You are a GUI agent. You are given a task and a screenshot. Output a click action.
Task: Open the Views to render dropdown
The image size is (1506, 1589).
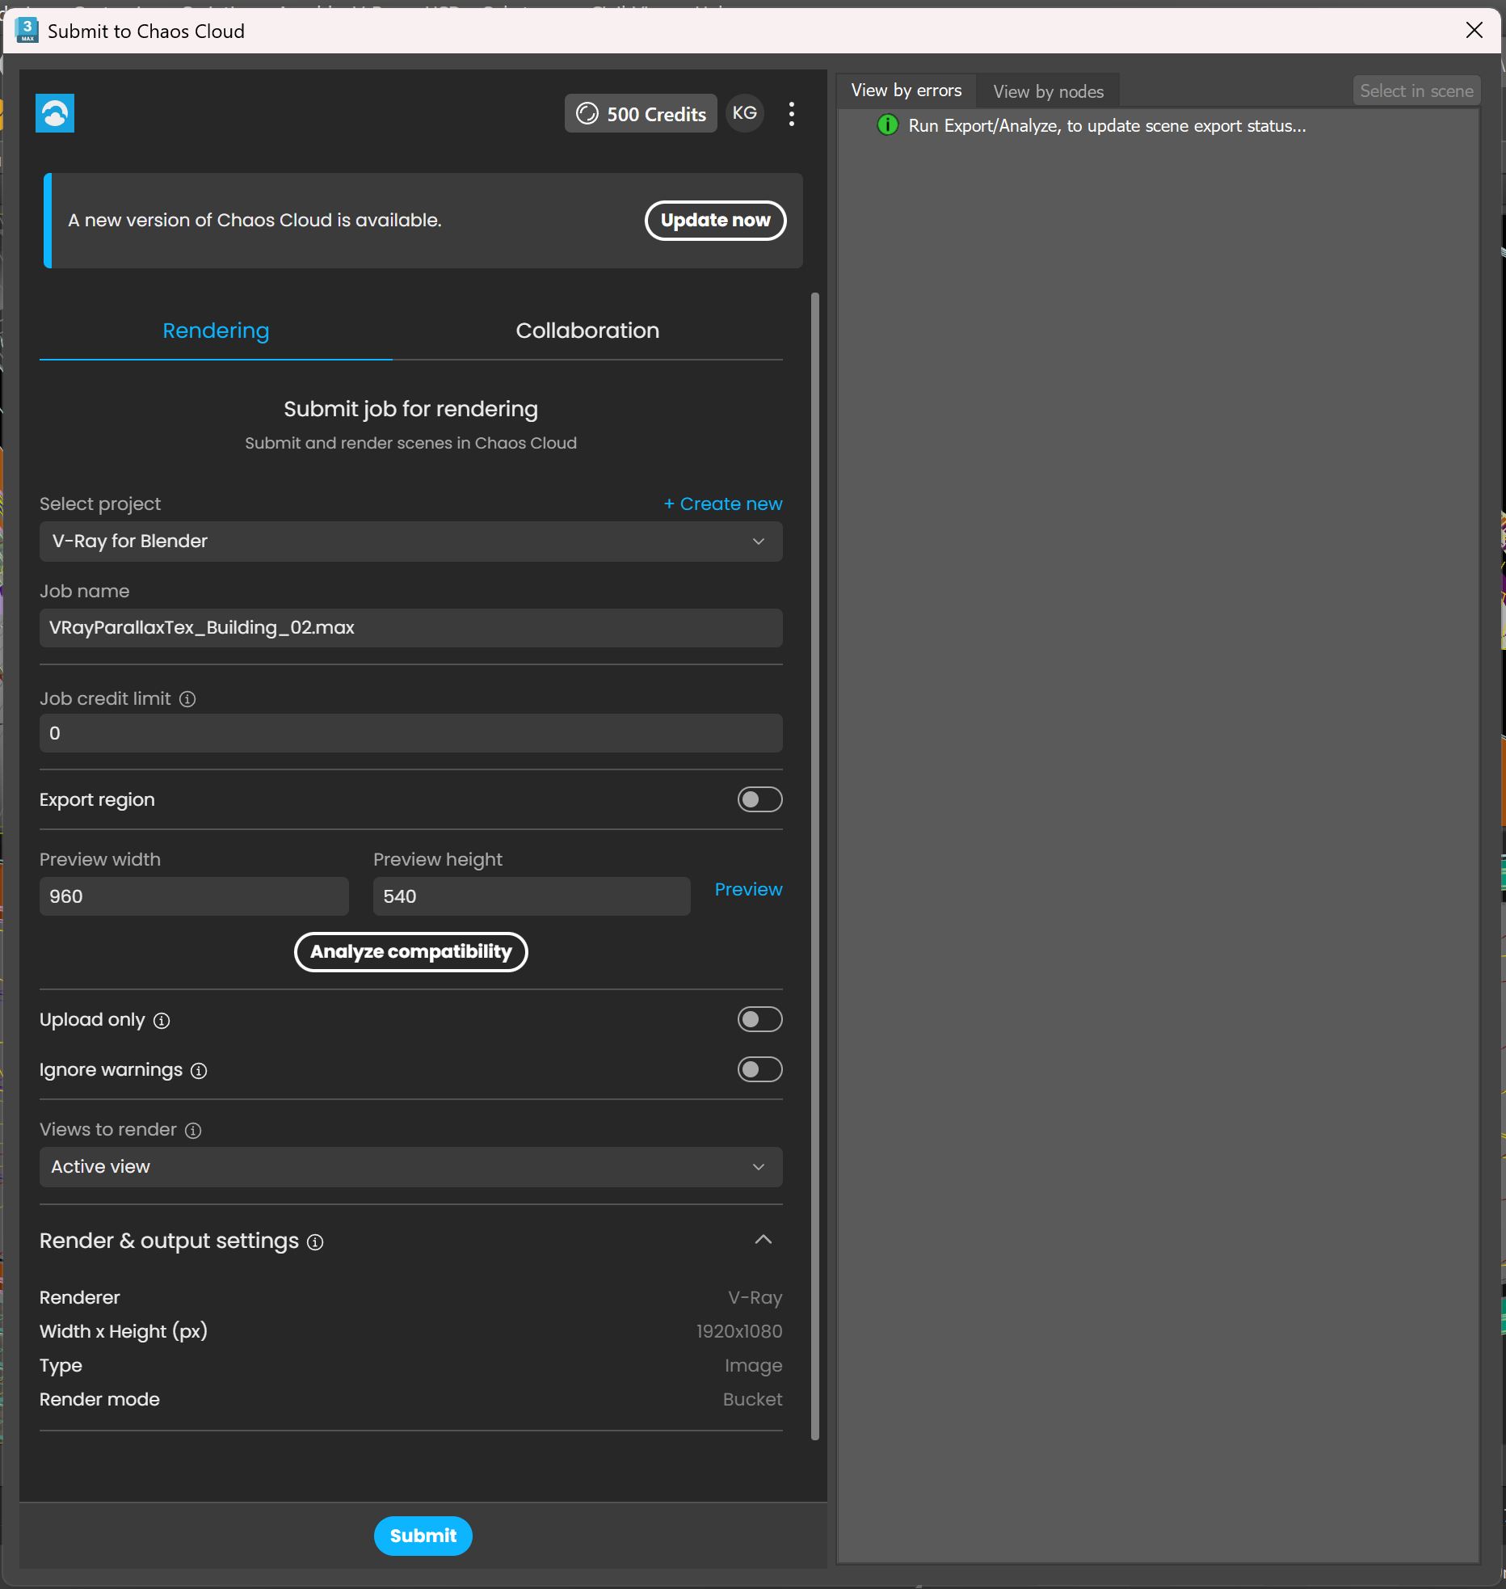410,1167
